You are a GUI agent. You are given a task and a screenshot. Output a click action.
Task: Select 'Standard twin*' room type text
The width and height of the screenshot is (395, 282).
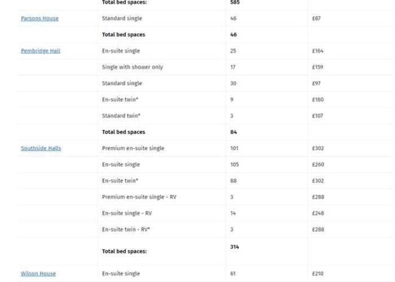[121, 116]
